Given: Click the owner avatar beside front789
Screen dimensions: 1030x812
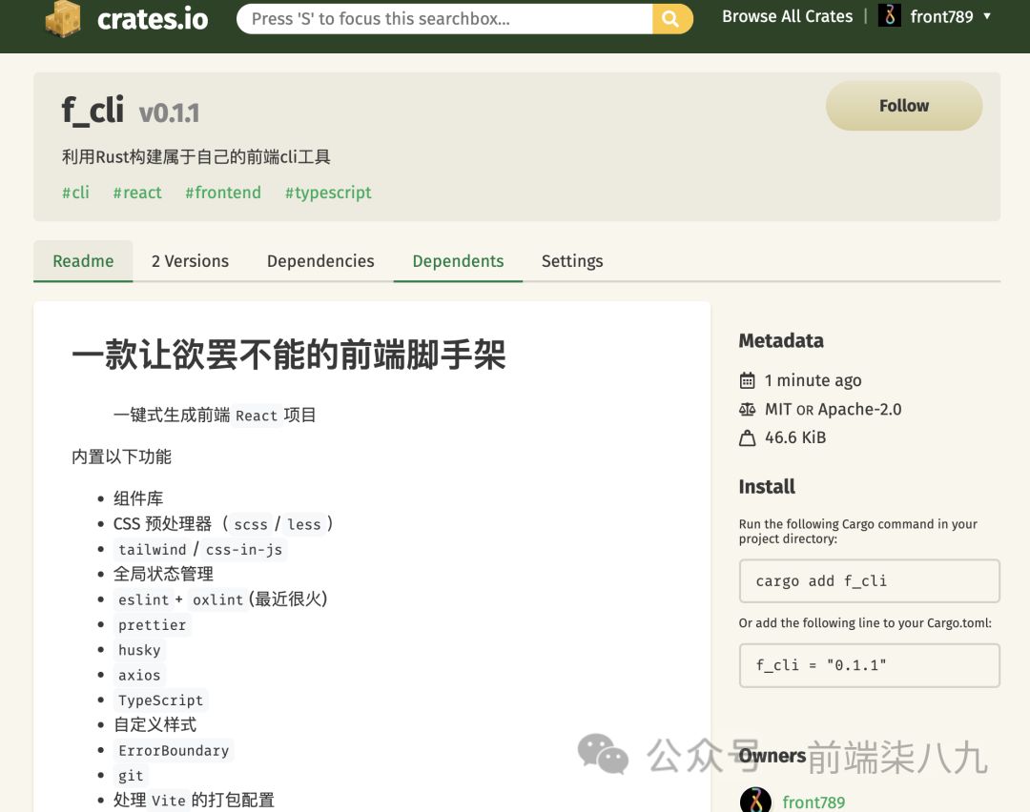Looking at the screenshot, I should (x=755, y=801).
